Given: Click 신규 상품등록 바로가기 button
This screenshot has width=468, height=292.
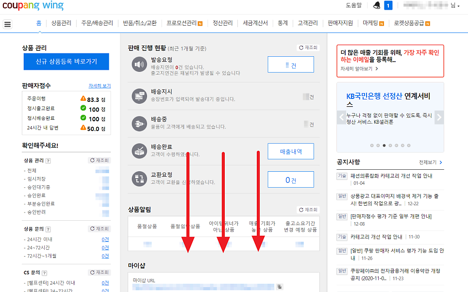Looking at the screenshot, I should (66, 62).
